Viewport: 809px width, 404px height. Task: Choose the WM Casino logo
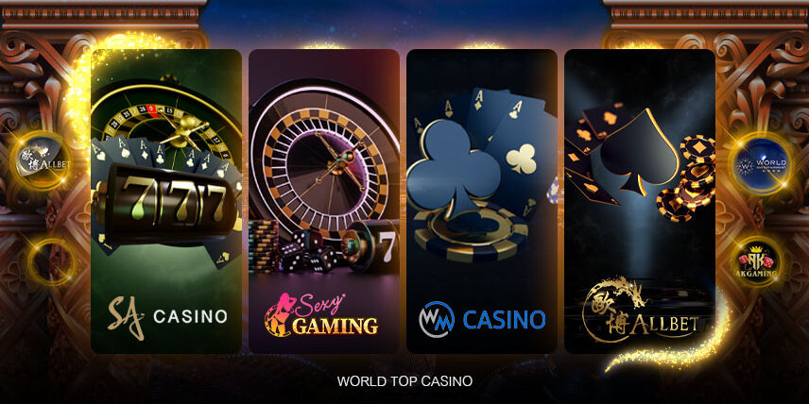[482, 319]
